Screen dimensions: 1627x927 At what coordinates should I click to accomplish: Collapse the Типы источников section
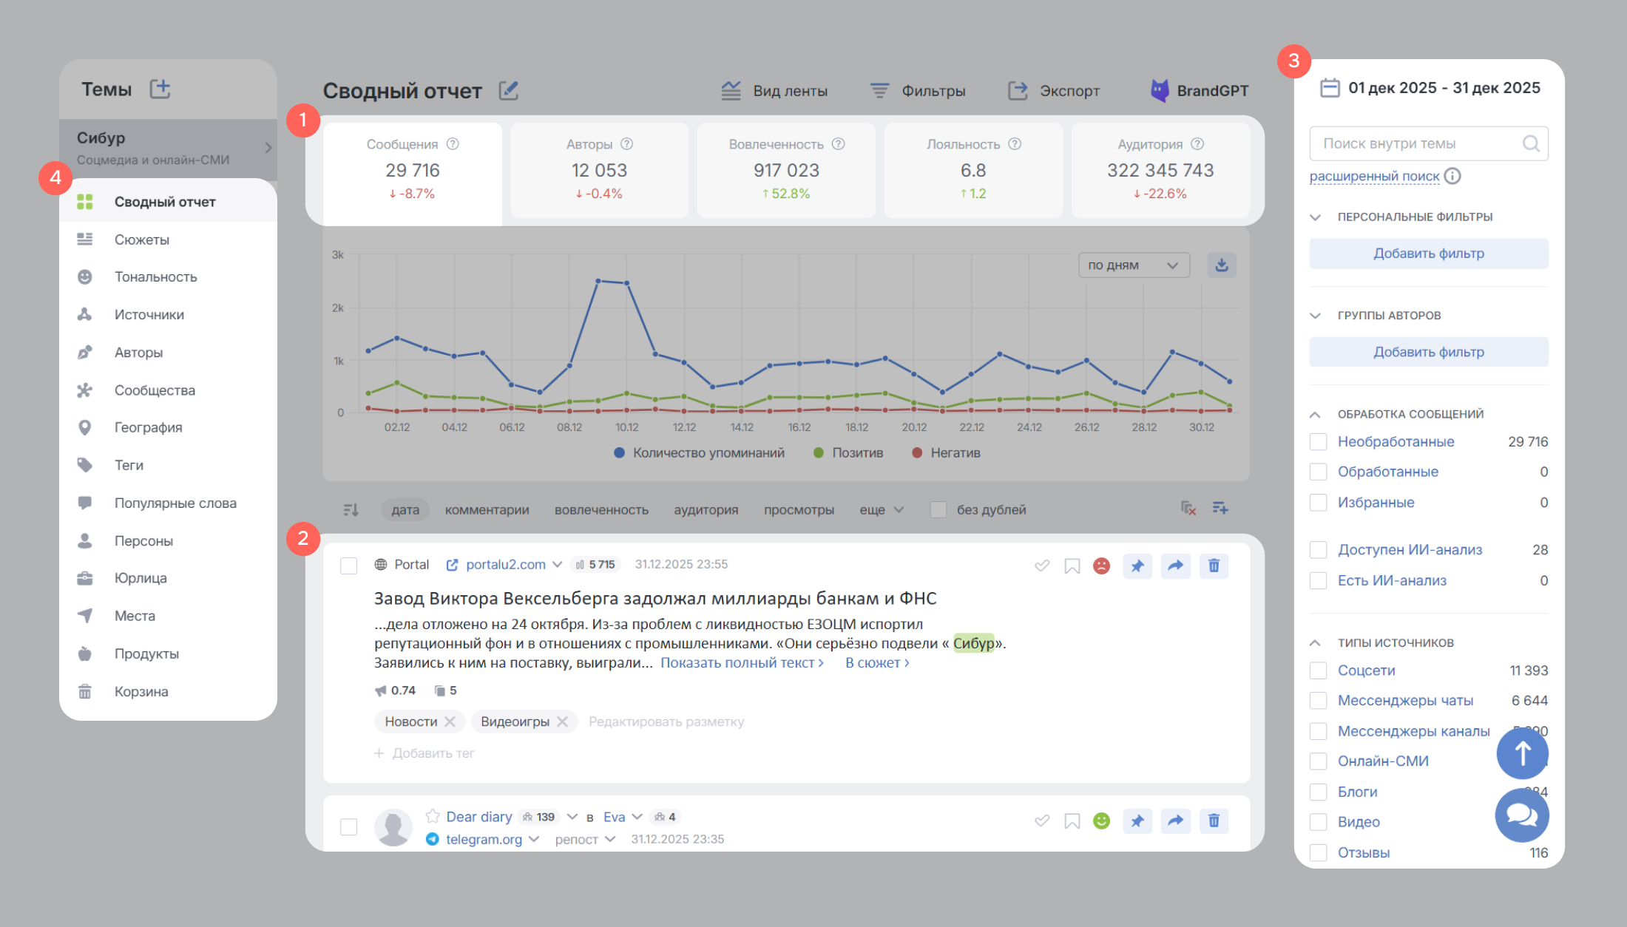click(x=1315, y=642)
